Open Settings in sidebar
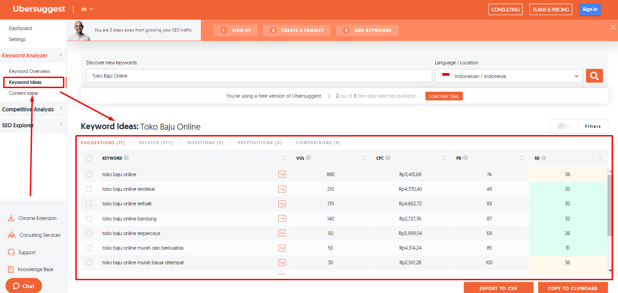The width and height of the screenshot is (618, 293). click(x=17, y=39)
